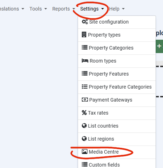Expand the Reports dropdown menu

64,9
